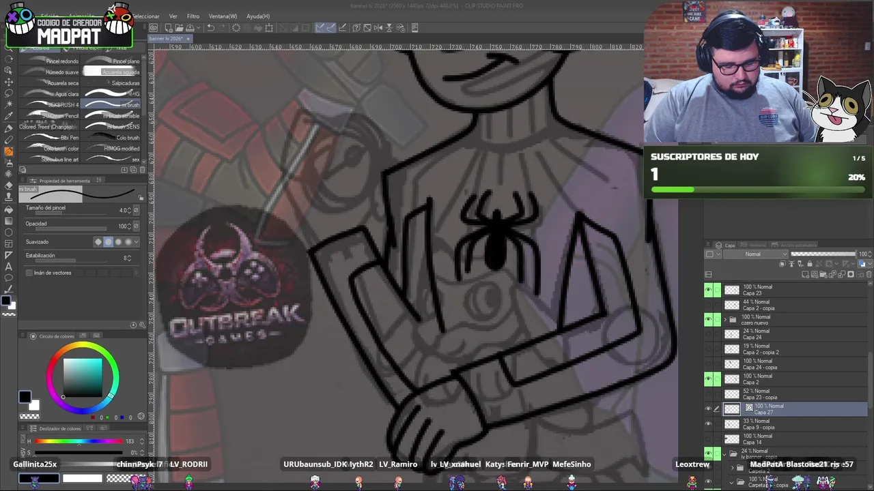This screenshot has width=874, height=491.
Task: Toggle visibility of Capa 27 layer
Action: (708, 409)
